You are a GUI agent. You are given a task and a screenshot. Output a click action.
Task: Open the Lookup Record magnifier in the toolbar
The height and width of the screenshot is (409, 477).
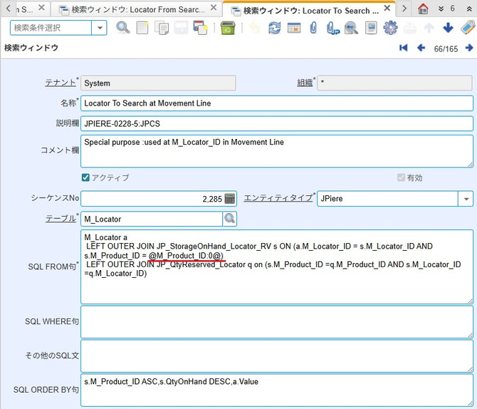click(x=123, y=28)
